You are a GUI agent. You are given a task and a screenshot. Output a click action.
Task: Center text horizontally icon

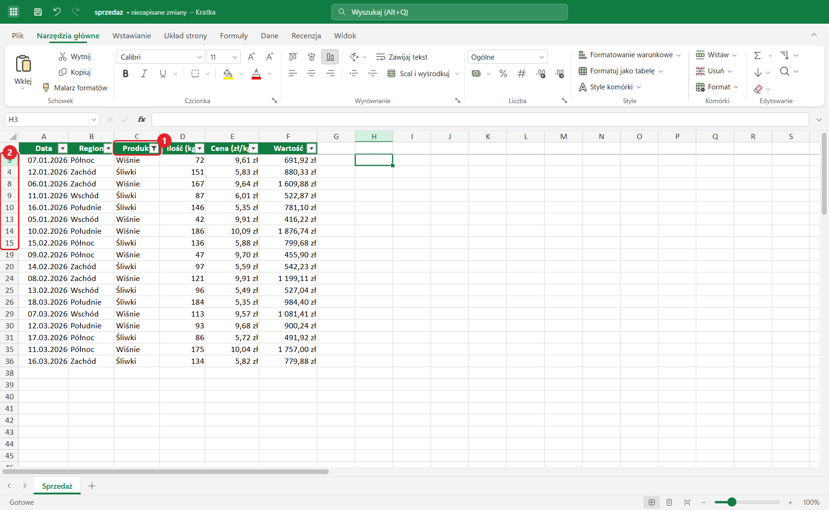pos(311,73)
